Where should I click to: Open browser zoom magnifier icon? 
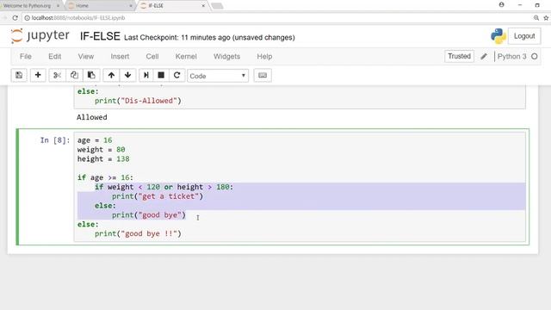pos(536,17)
